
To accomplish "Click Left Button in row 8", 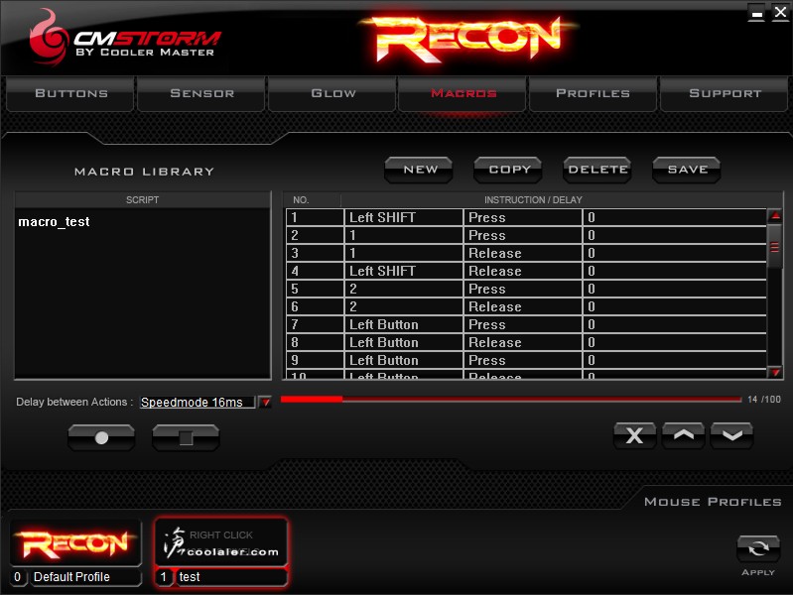I will (x=404, y=342).
